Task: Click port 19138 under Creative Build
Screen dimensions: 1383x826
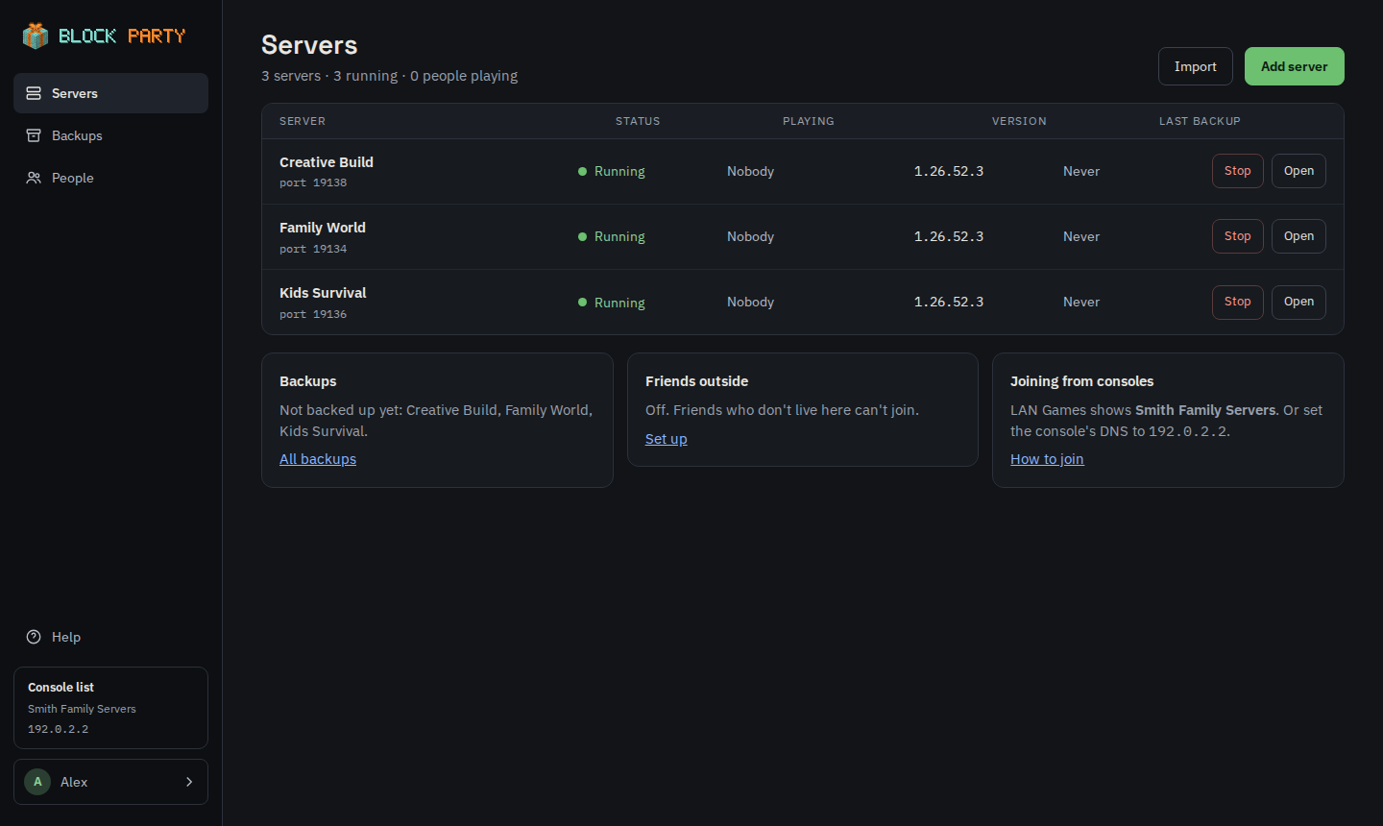Action: point(313,182)
